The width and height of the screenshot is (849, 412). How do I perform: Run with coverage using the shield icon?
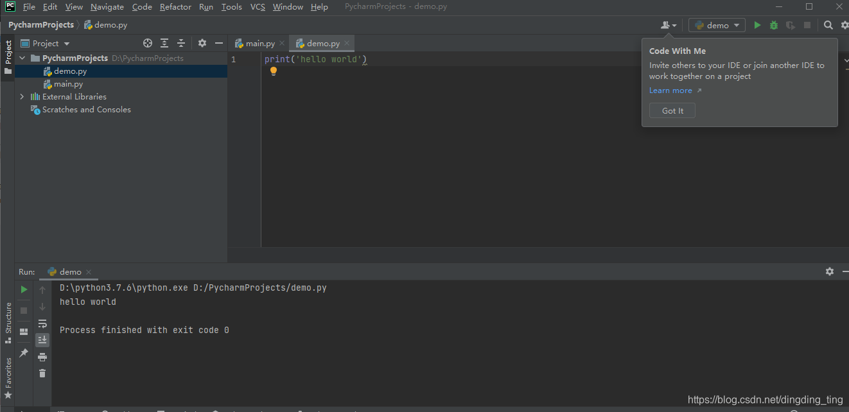click(x=791, y=25)
